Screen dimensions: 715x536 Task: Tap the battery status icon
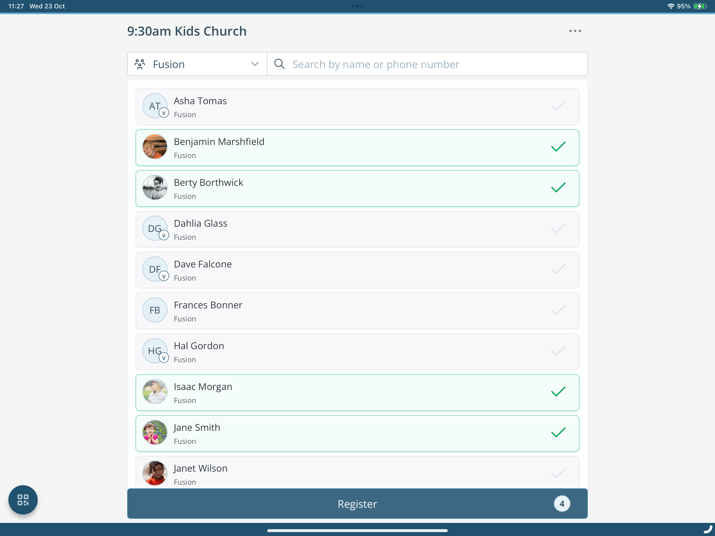pos(700,6)
